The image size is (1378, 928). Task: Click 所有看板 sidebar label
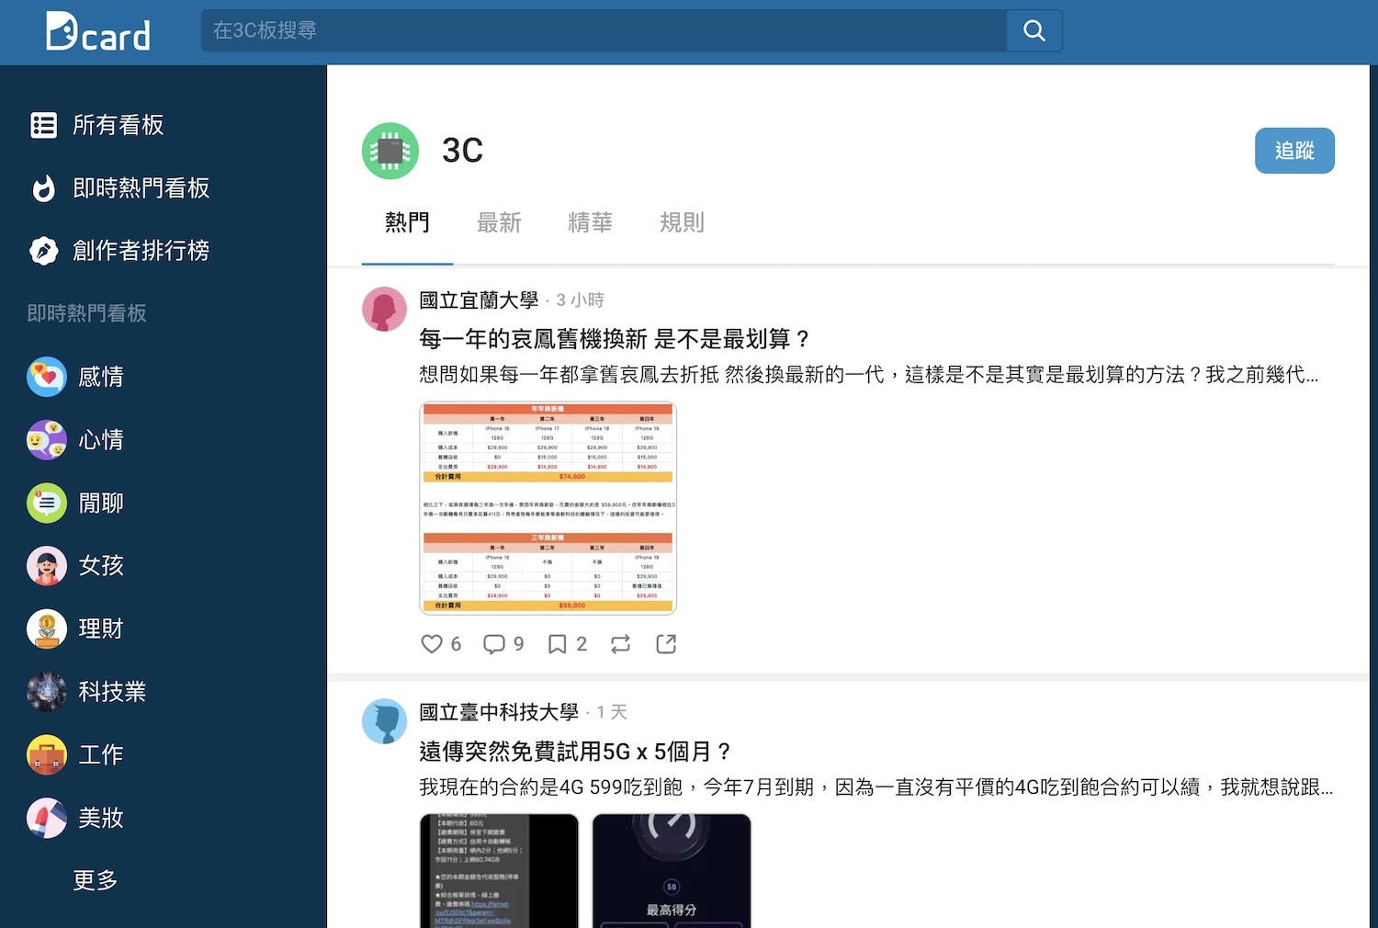pos(119,125)
